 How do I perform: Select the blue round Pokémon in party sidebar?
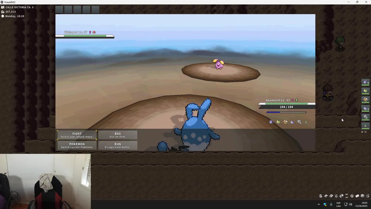tap(365, 82)
